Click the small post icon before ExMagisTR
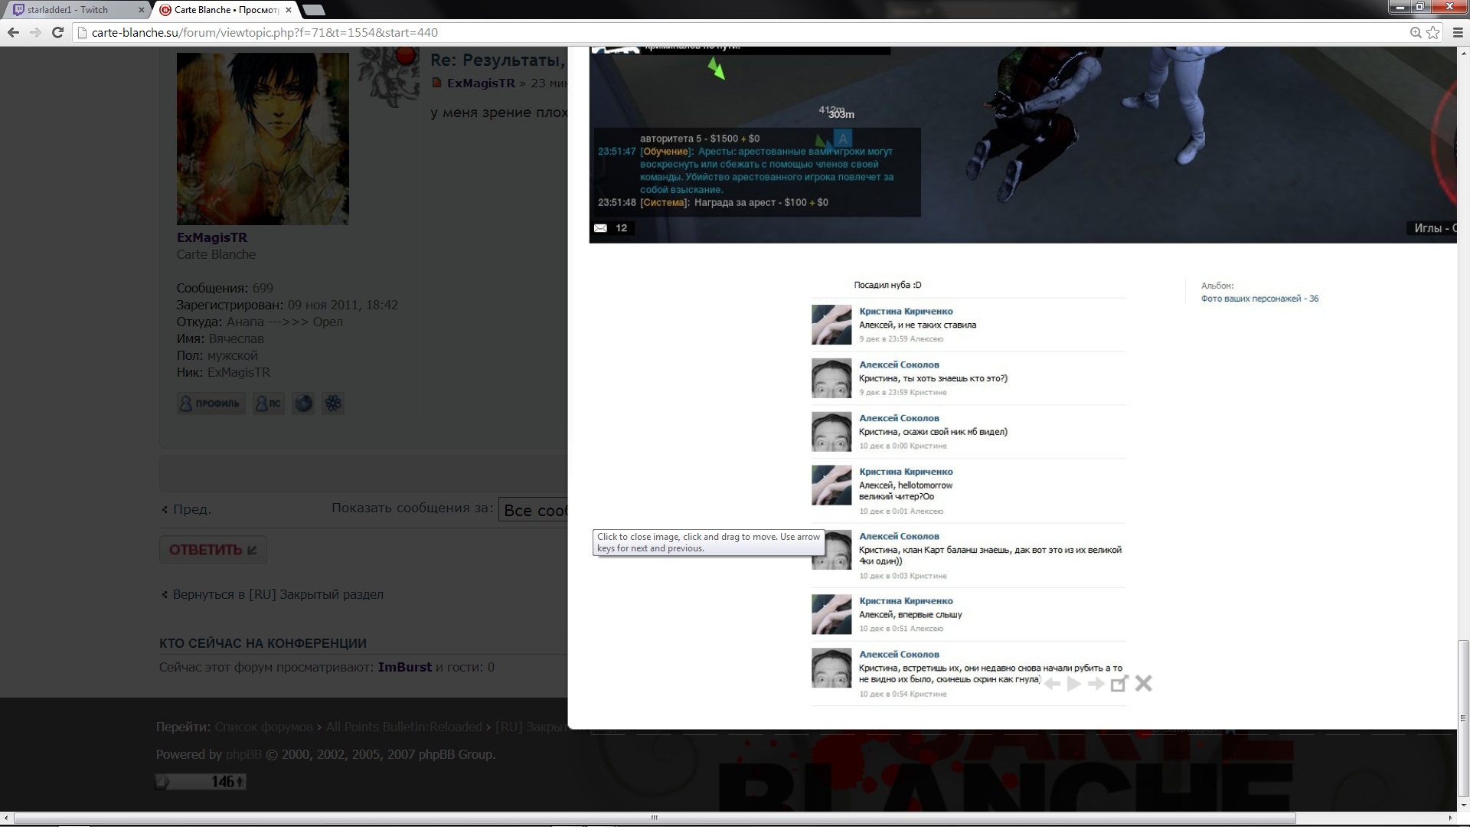1470x827 pixels. pyautogui.click(x=436, y=83)
